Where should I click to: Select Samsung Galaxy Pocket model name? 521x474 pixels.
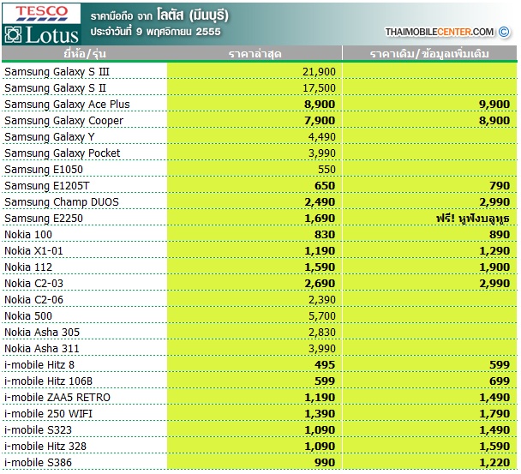63,153
